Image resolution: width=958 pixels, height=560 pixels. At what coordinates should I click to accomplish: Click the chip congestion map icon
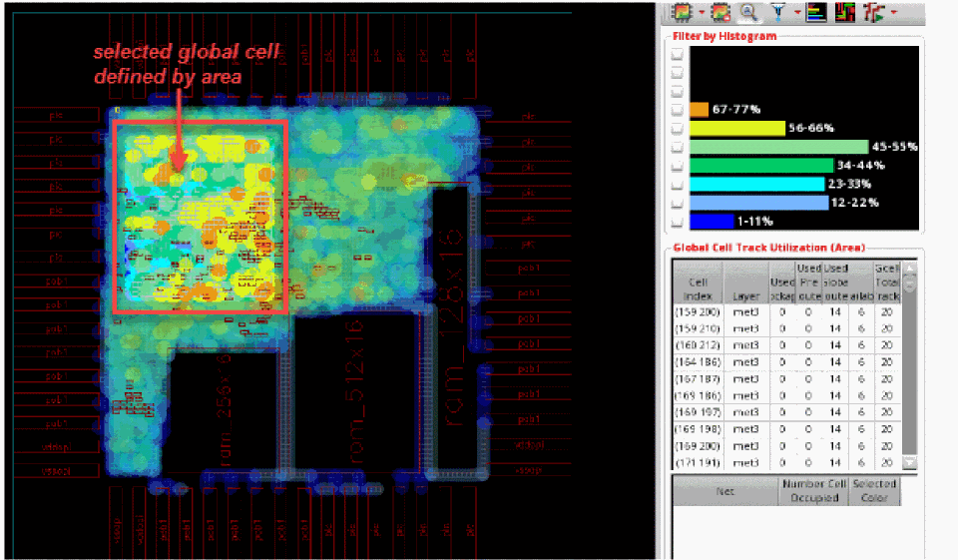pyautogui.click(x=683, y=12)
